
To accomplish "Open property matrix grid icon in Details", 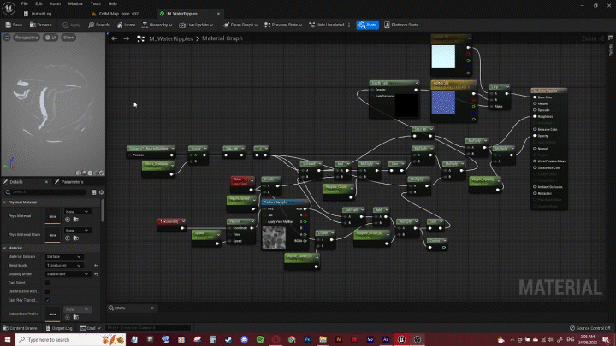I will 93,192.
